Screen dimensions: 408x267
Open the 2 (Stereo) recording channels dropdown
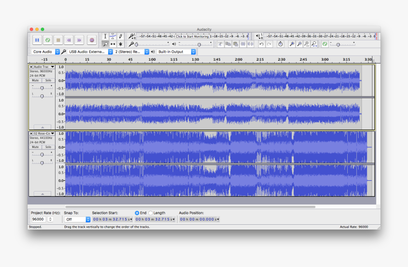[x=131, y=52]
